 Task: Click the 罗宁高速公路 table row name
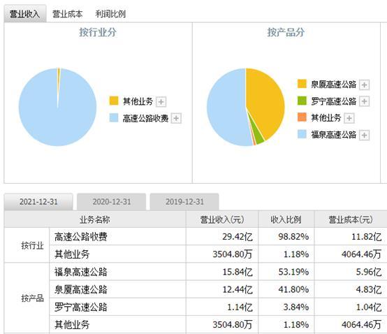(81, 307)
